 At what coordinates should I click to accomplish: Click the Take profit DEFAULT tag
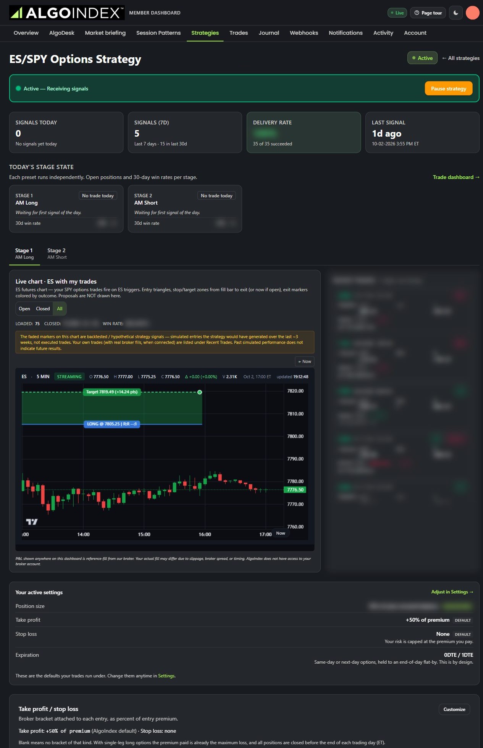(463, 620)
